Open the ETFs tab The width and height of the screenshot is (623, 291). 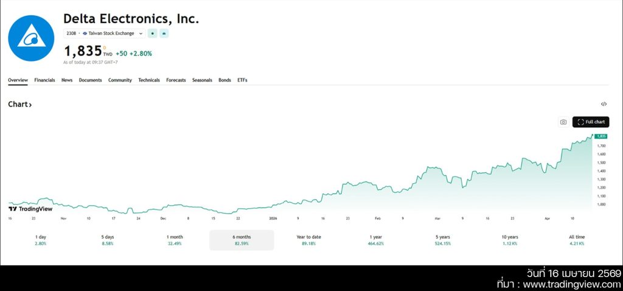coord(242,80)
